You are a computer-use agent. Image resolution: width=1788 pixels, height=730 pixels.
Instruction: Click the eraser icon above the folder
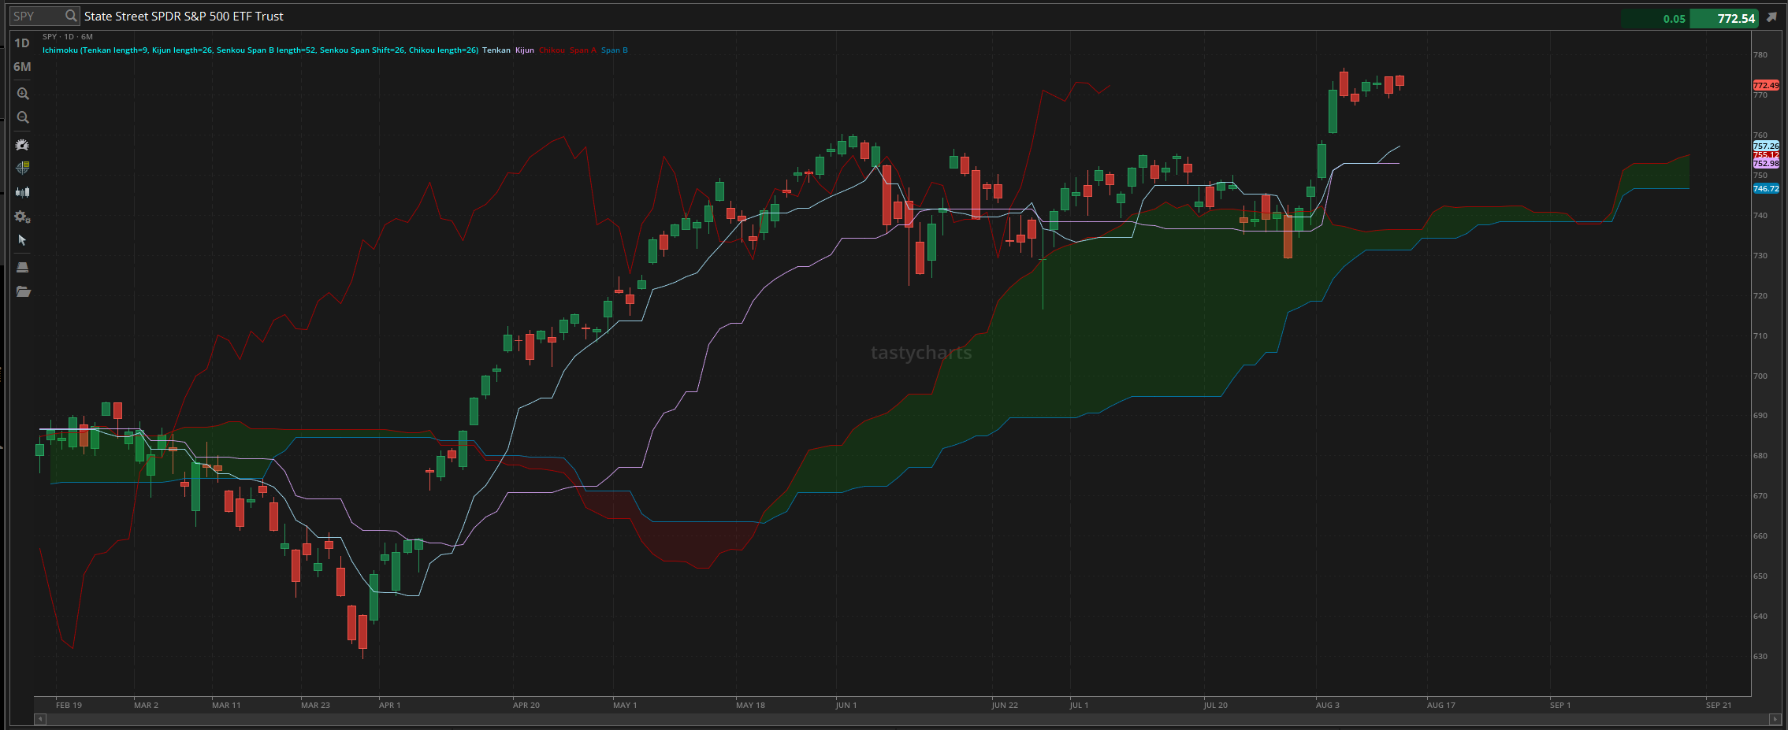pos(23,267)
